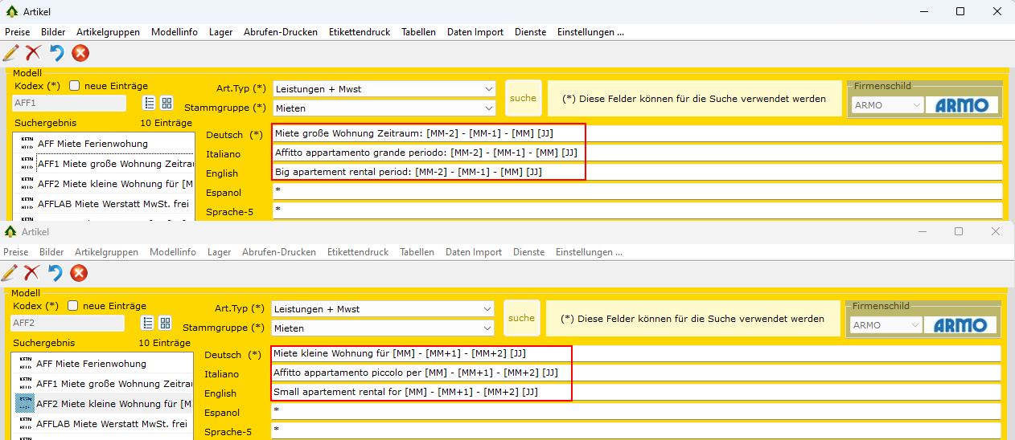
Task: Enable 'neue Einträge' checkbox above the AFF1 field
Action: coord(75,86)
